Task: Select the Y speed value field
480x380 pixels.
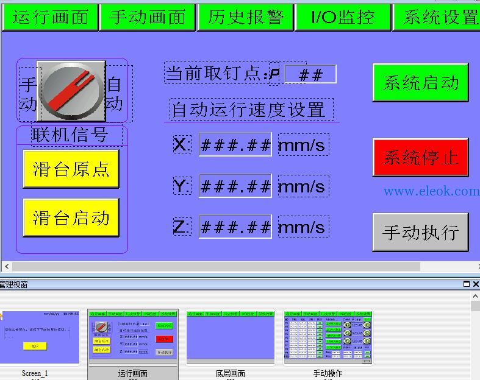Action: tap(235, 186)
